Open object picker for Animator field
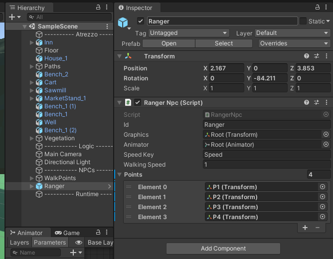Screen dimensions: 333x259 (326, 144)
